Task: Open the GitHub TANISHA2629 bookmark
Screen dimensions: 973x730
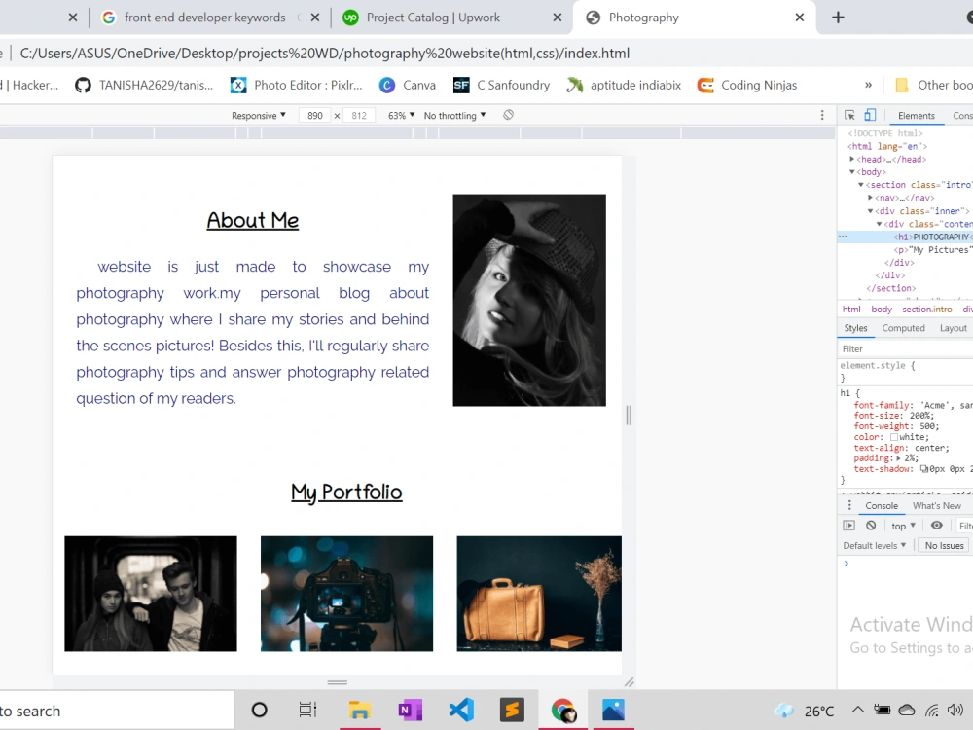Action: [x=144, y=85]
